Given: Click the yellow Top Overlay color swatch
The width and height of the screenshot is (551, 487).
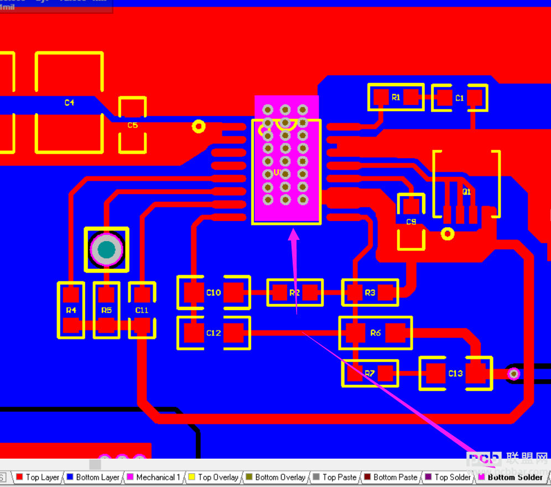Looking at the screenshot, I should pos(191,477).
